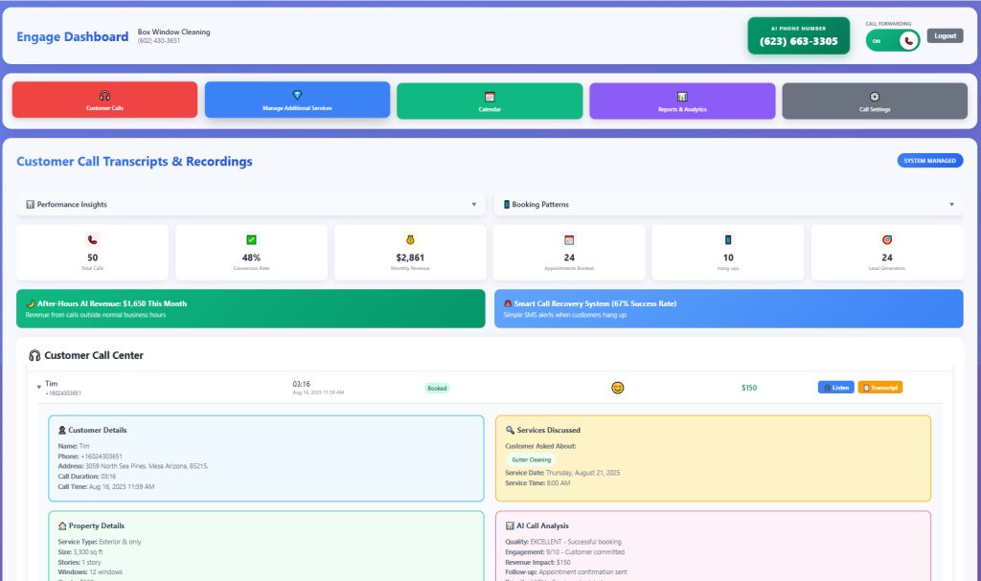This screenshot has width=981, height=581.
Task: Collapse Tim's call details row arrow
Action: (x=38, y=388)
